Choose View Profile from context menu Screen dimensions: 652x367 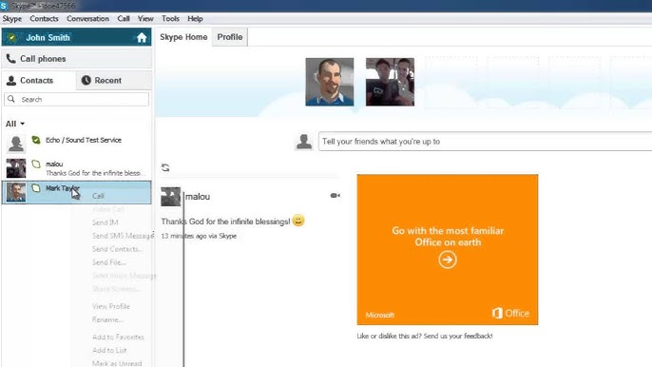[x=111, y=307]
